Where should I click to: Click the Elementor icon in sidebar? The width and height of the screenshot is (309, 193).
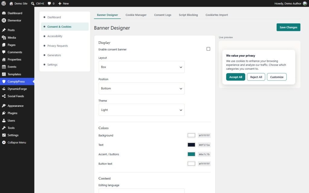pyautogui.click(x=4, y=20)
